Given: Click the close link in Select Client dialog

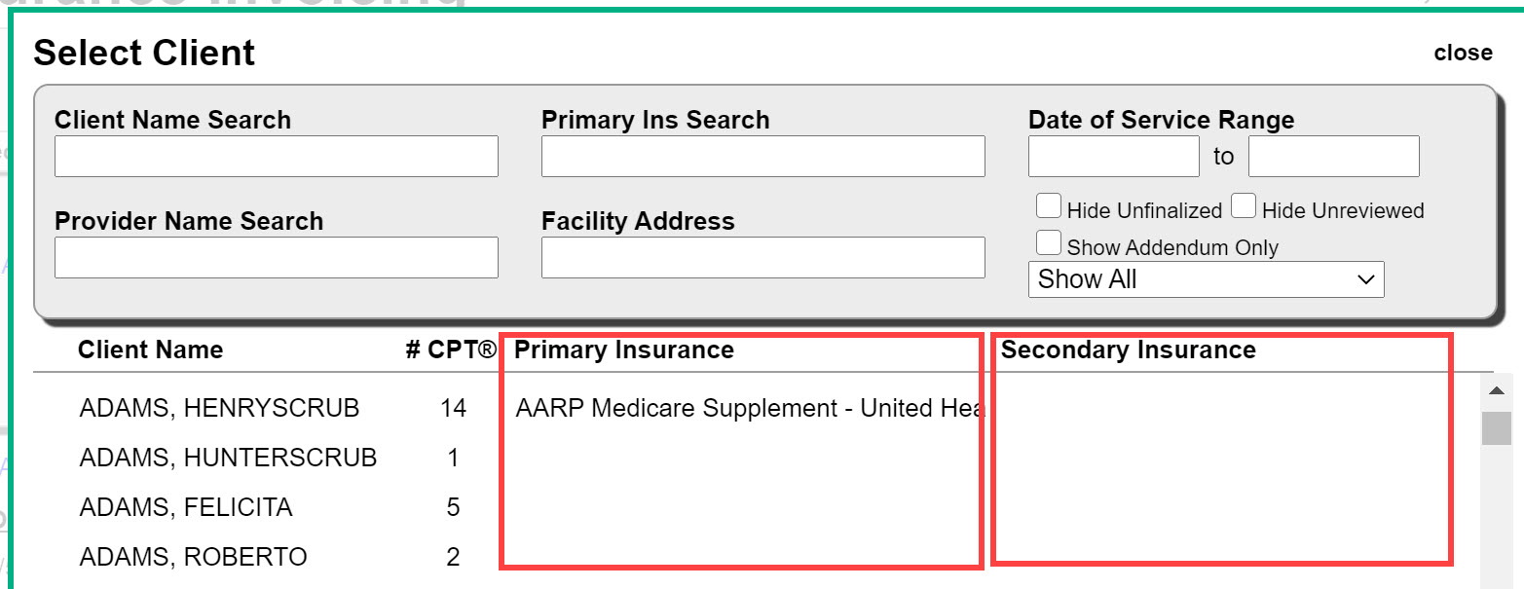Looking at the screenshot, I should coord(1463,53).
